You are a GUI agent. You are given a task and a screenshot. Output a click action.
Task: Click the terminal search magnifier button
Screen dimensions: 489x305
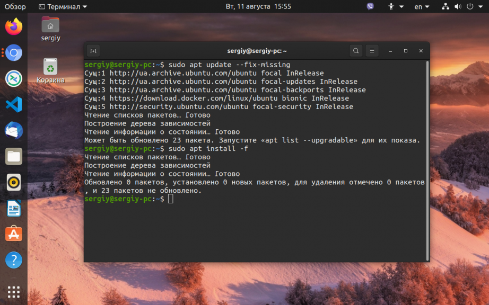pos(356,51)
